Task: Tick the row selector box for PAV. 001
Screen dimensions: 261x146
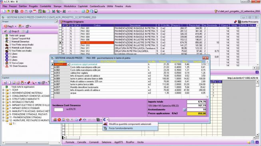Action: (60, 28)
